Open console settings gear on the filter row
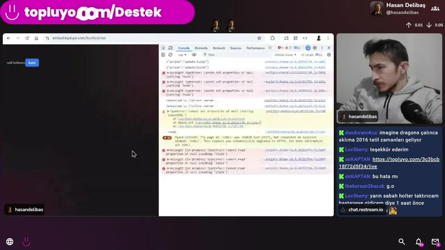 pyautogui.click(x=329, y=55)
